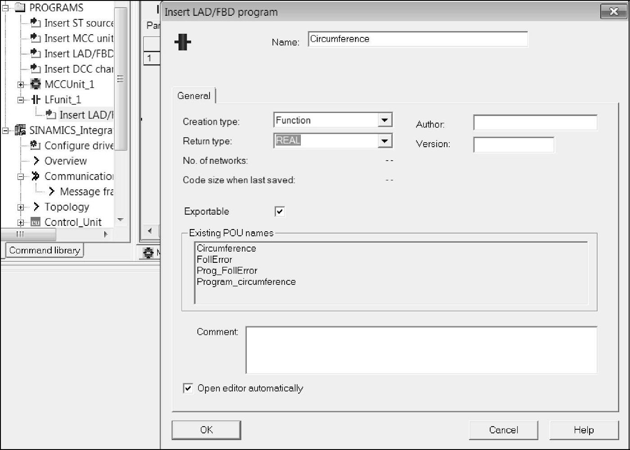Select Circumference in Existing POU names
Image resolution: width=630 pixels, height=450 pixels.
point(227,248)
